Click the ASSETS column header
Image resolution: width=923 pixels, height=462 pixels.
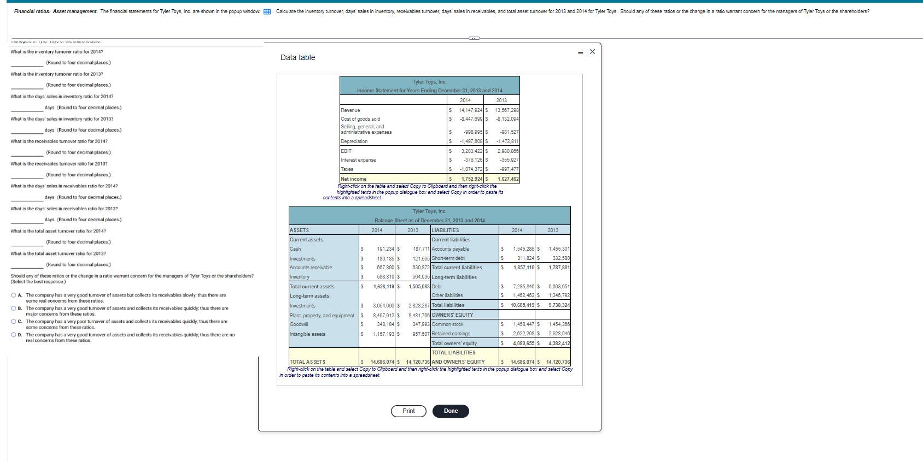pos(299,230)
